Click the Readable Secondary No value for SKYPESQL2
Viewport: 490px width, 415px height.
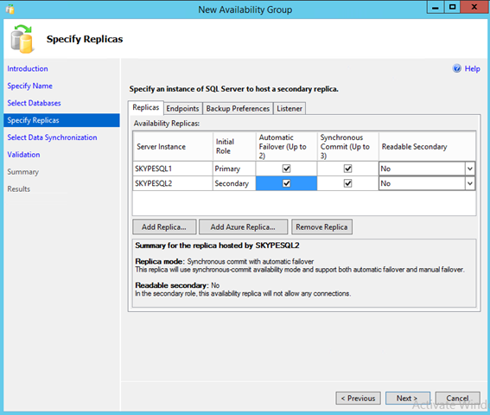point(422,183)
